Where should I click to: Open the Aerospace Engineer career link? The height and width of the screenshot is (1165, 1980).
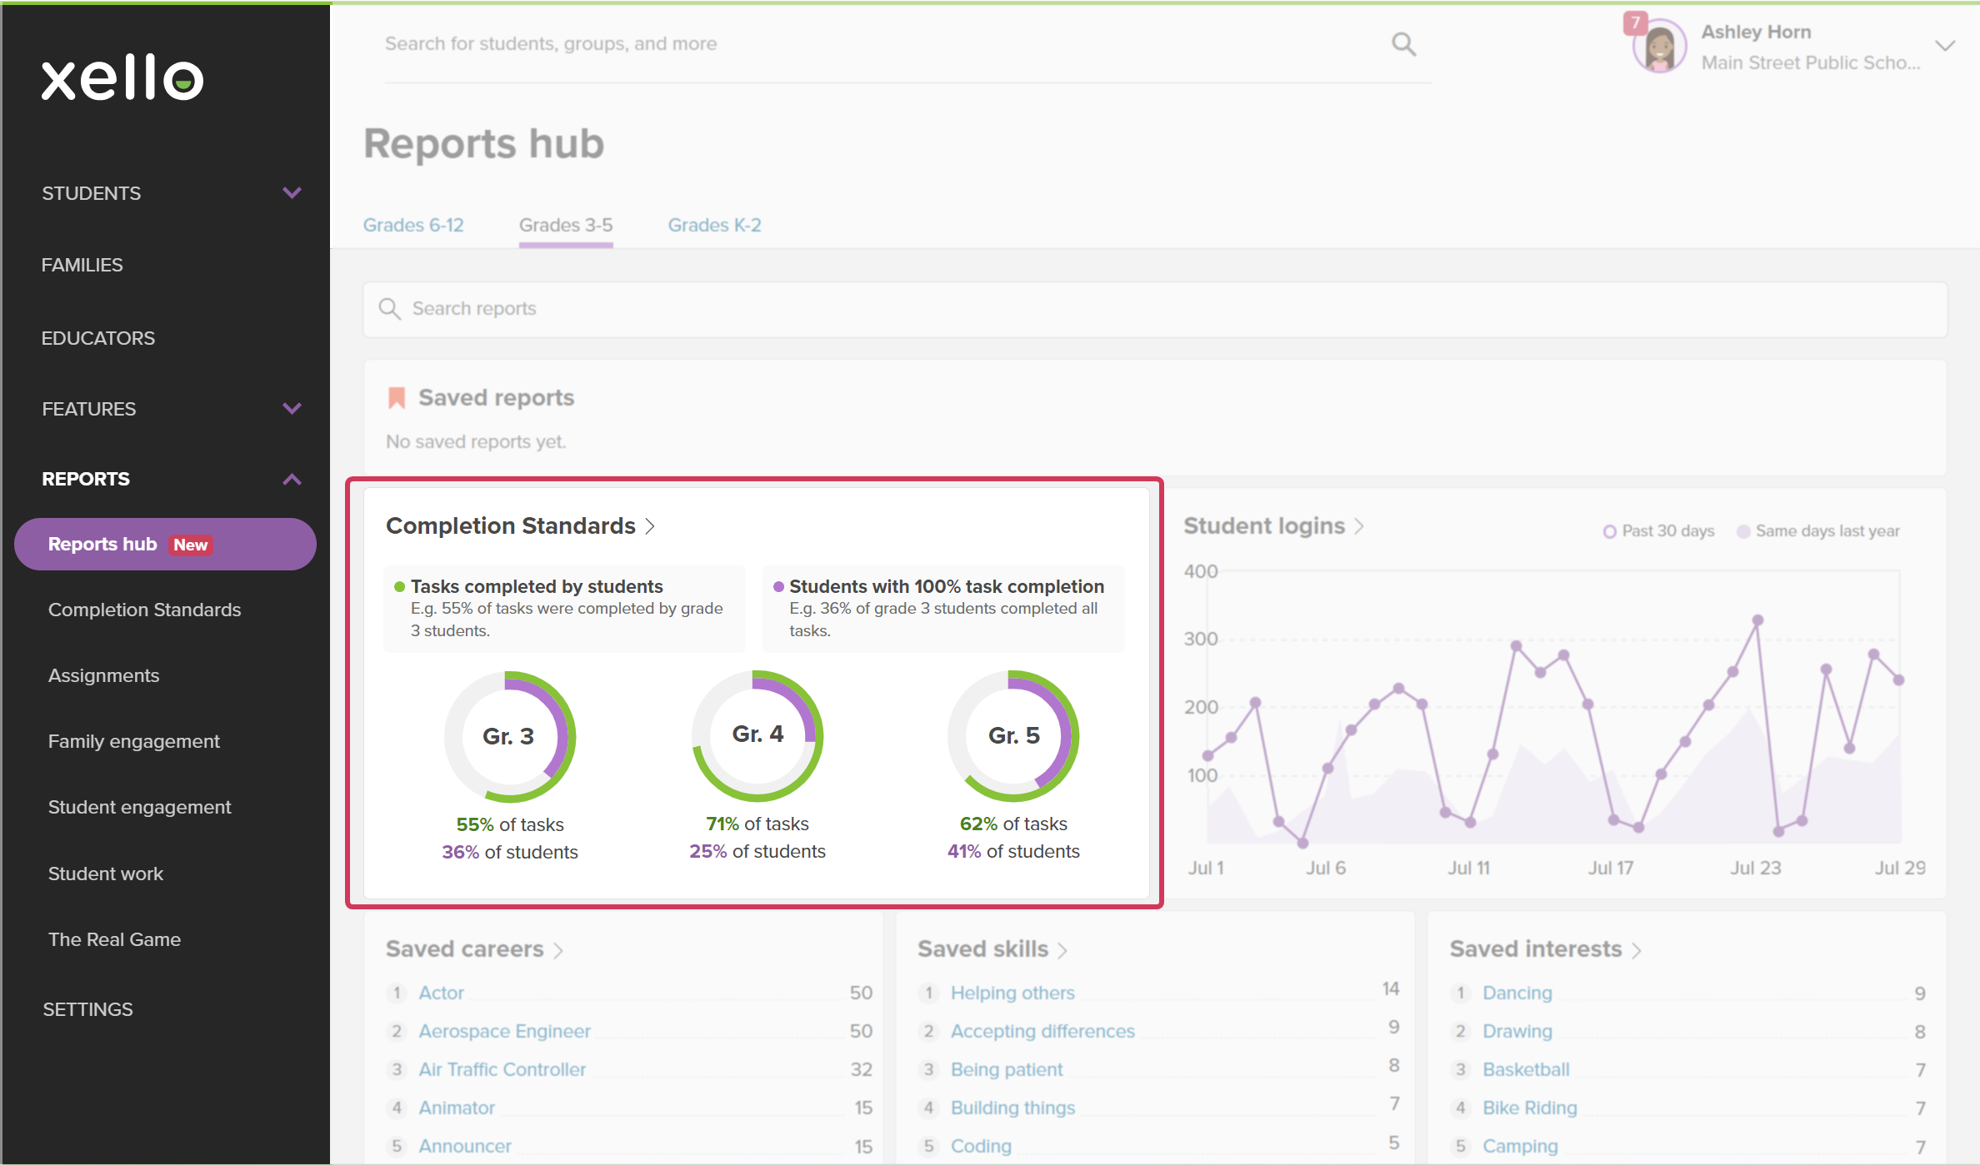coord(504,1031)
